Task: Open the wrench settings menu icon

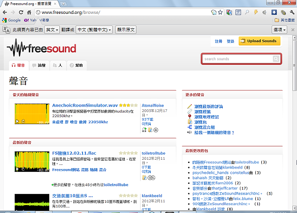Action: pos(292,13)
